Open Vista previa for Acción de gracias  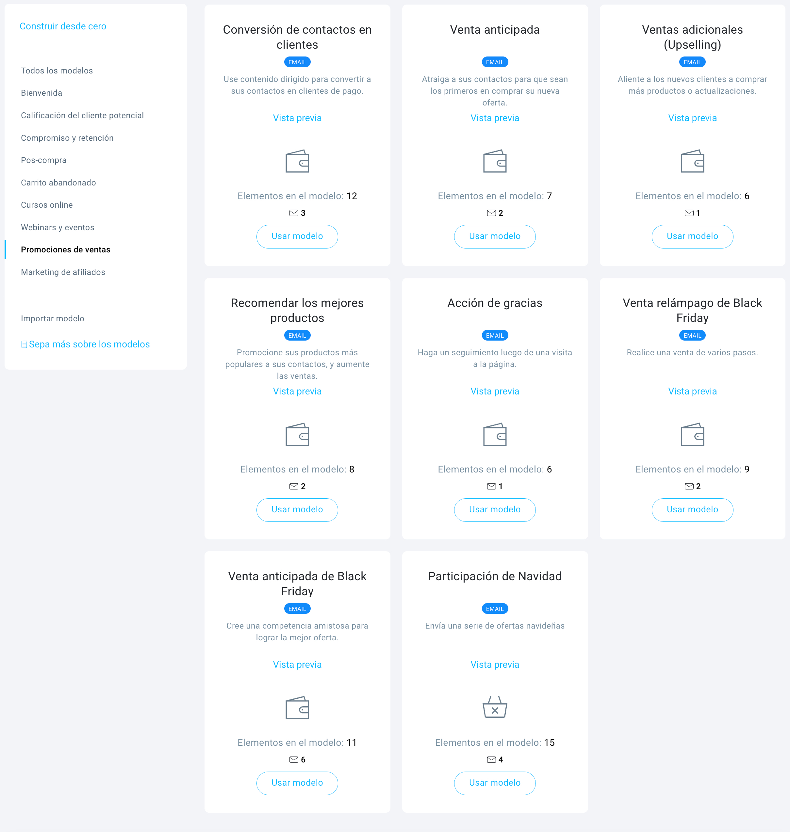pyautogui.click(x=494, y=392)
